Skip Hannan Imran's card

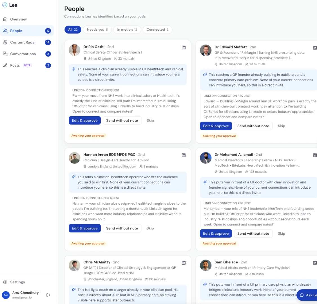click(150, 228)
